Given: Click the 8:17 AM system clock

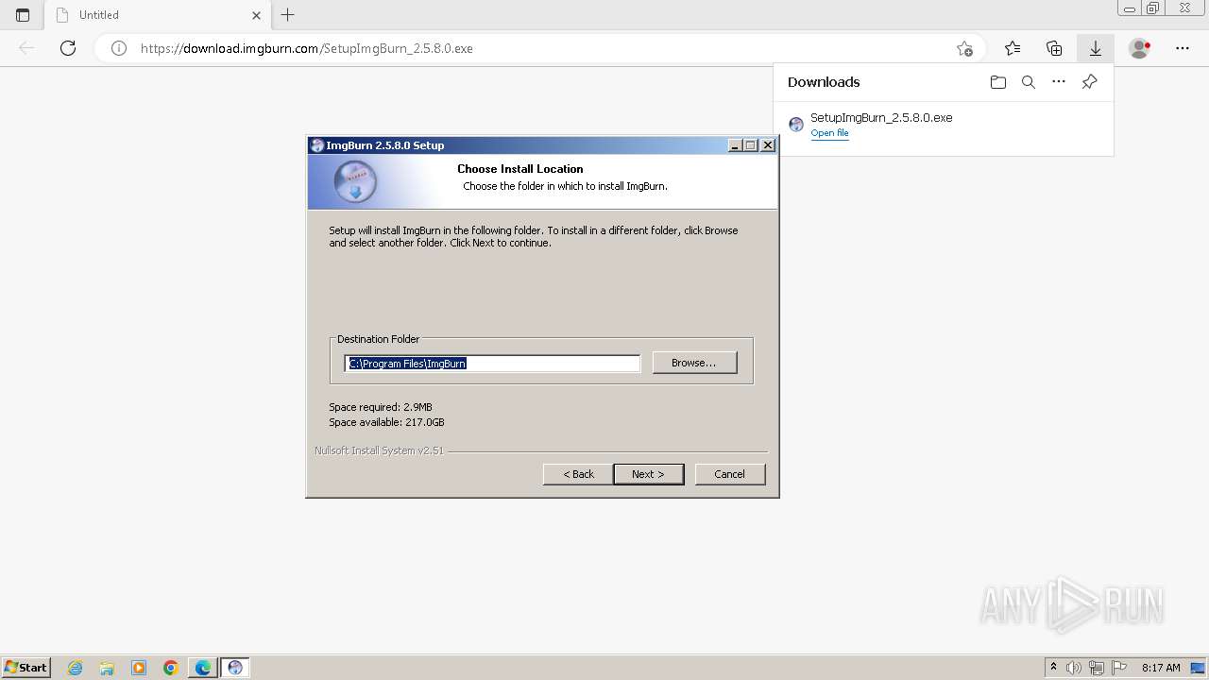Looking at the screenshot, I should (1161, 668).
